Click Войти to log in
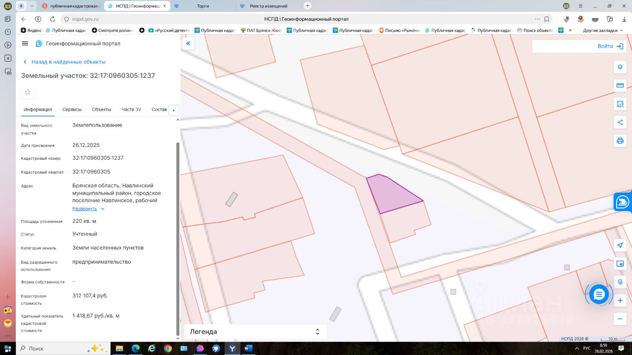This screenshot has width=632, height=355. coord(612,46)
